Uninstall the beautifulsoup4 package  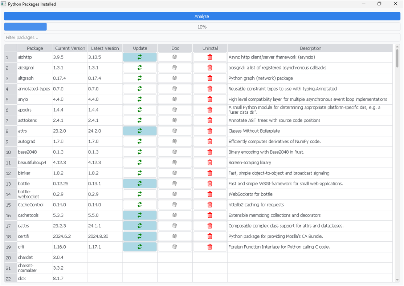[x=210, y=162]
